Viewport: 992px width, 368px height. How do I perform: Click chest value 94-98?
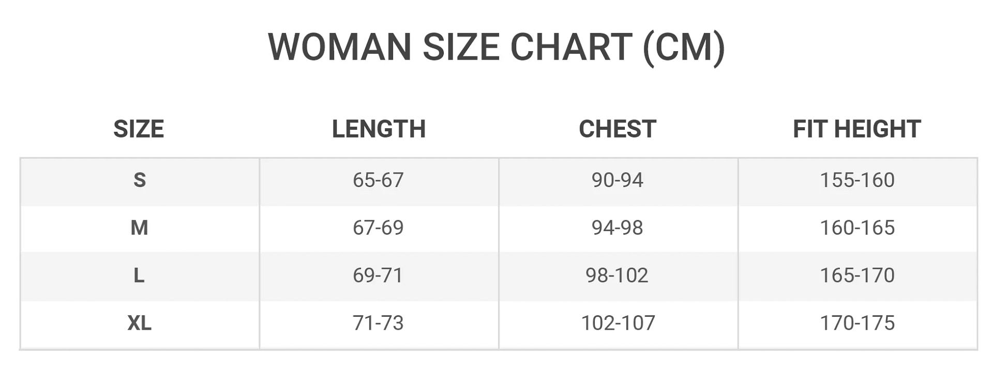pos(618,227)
